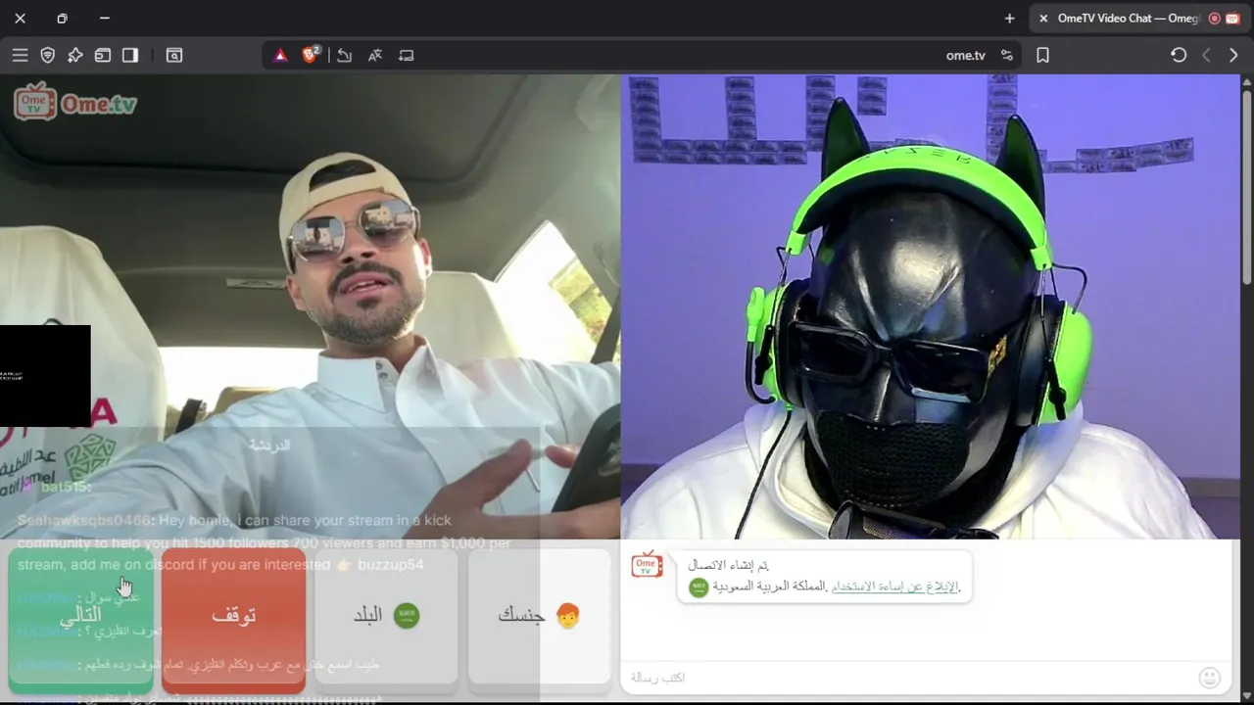
Task: Open Brave Rewards triangle icon
Action: 280,56
